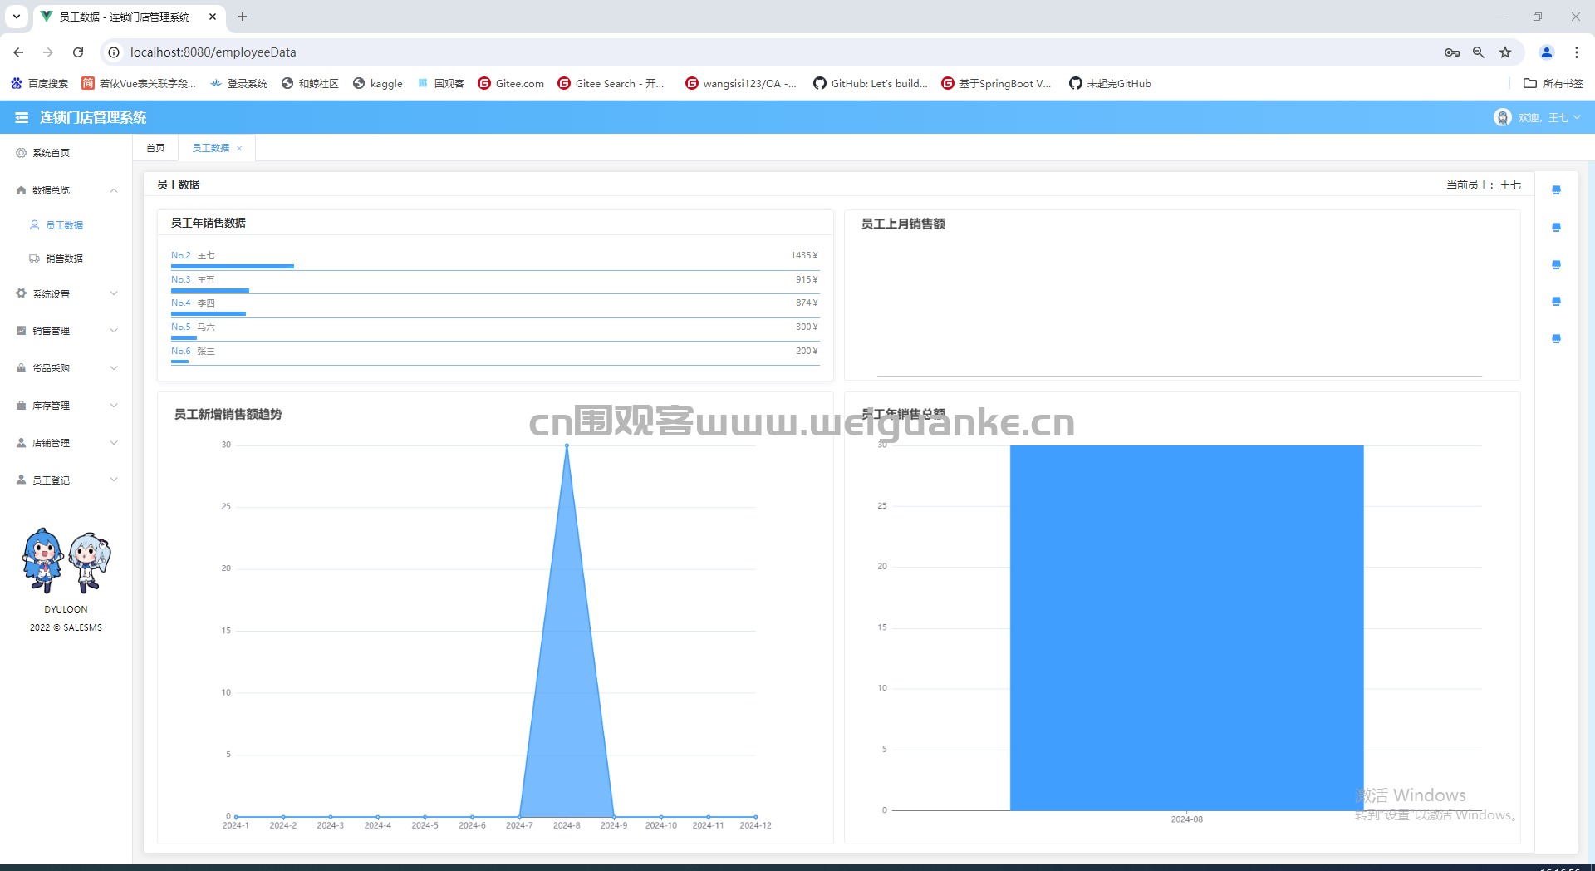Open the kaggle bookmark

(x=378, y=83)
